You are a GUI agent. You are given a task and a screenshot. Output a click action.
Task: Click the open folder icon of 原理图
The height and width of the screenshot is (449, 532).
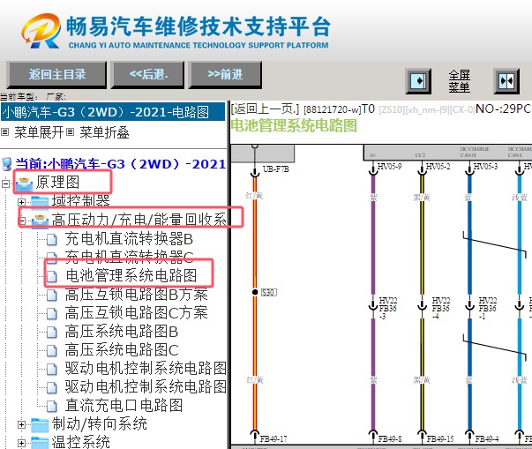coord(25,183)
